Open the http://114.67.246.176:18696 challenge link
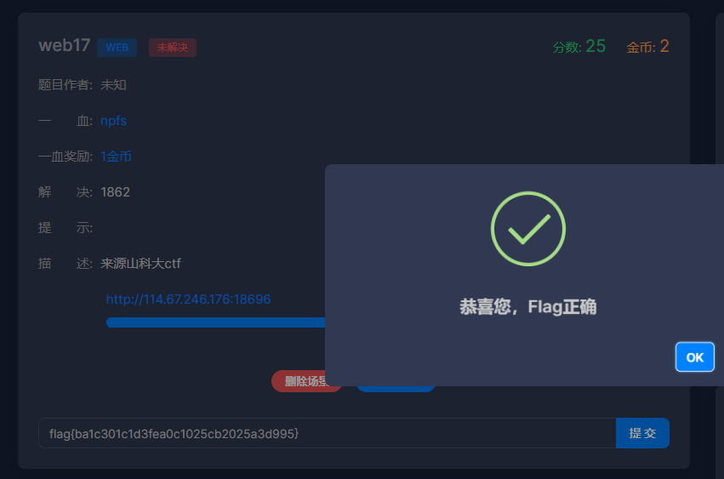 [188, 299]
